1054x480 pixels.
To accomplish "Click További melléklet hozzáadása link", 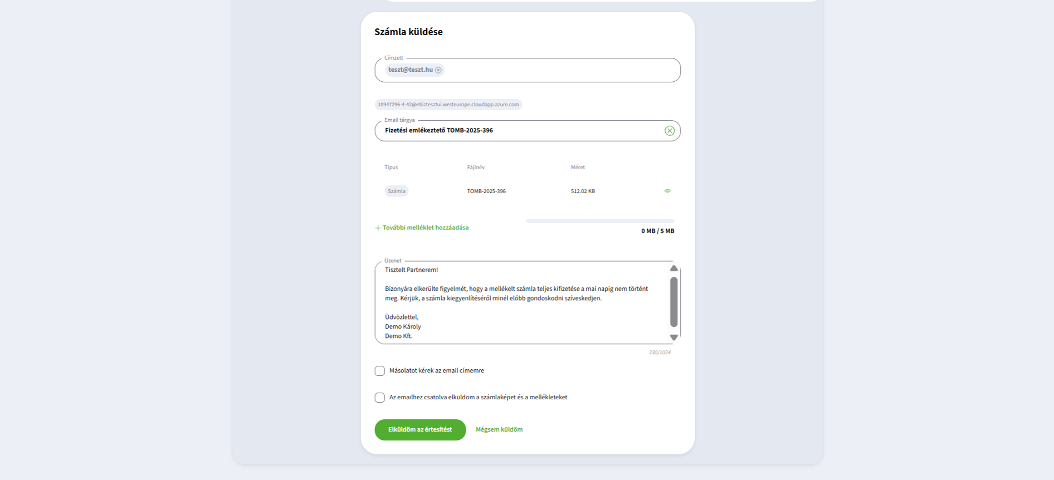I will click(x=426, y=228).
